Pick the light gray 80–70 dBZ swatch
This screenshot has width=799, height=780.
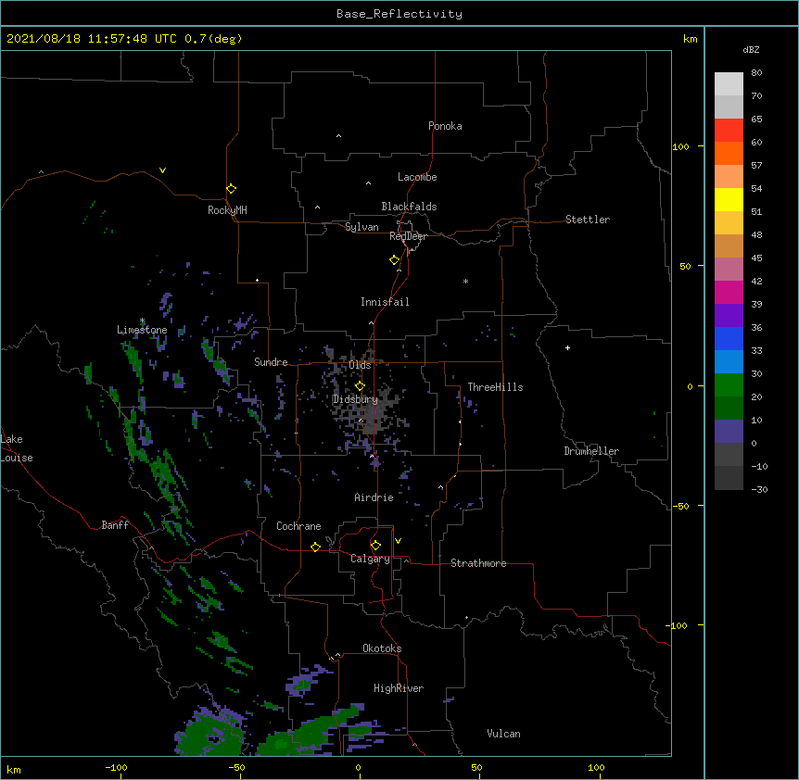[x=729, y=84]
